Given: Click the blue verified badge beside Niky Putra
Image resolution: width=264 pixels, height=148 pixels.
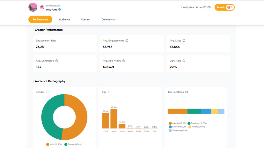Looking at the screenshot, I should tap(60, 10).
